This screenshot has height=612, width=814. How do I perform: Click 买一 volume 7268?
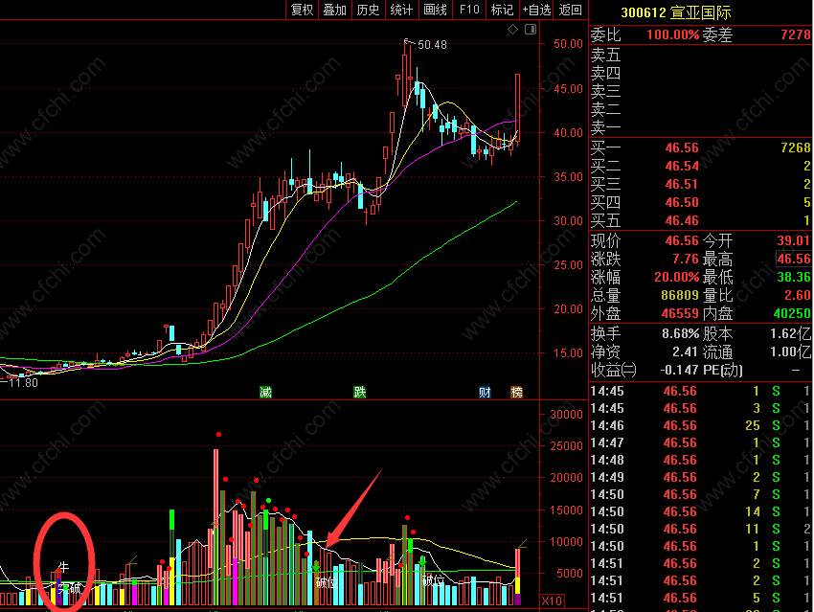(795, 147)
